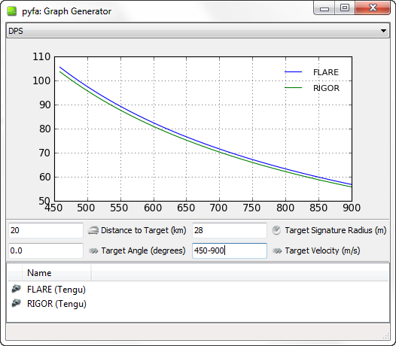Click the FLARE Tengu ship icon
The height and width of the screenshot is (346, 396).
(x=16, y=289)
